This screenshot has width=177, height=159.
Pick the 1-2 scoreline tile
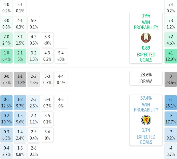pos(20,102)
